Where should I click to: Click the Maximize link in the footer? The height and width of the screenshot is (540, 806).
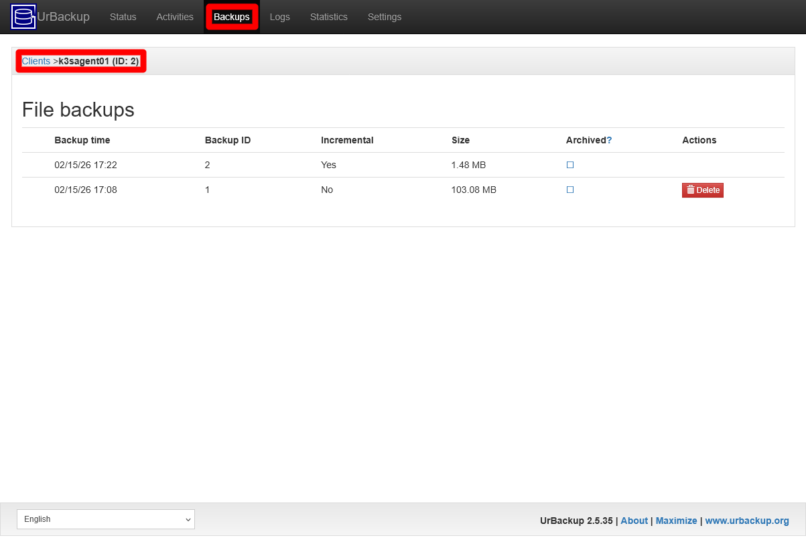pos(676,521)
